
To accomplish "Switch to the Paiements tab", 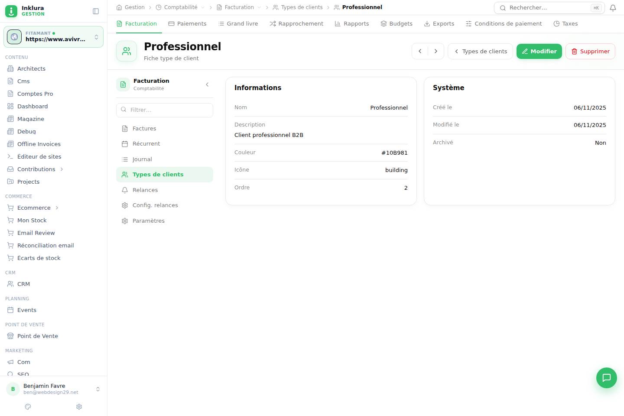I will (x=187, y=24).
